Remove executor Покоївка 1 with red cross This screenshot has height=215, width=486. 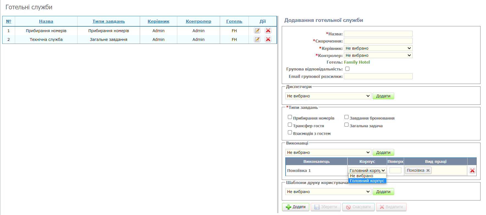pos(472,171)
